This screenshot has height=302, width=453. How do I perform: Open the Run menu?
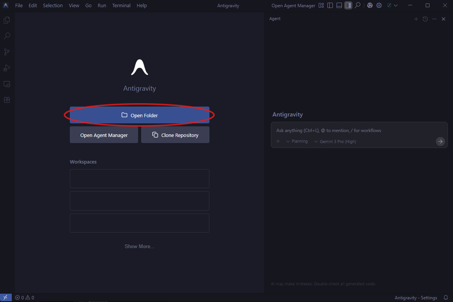pyautogui.click(x=102, y=5)
